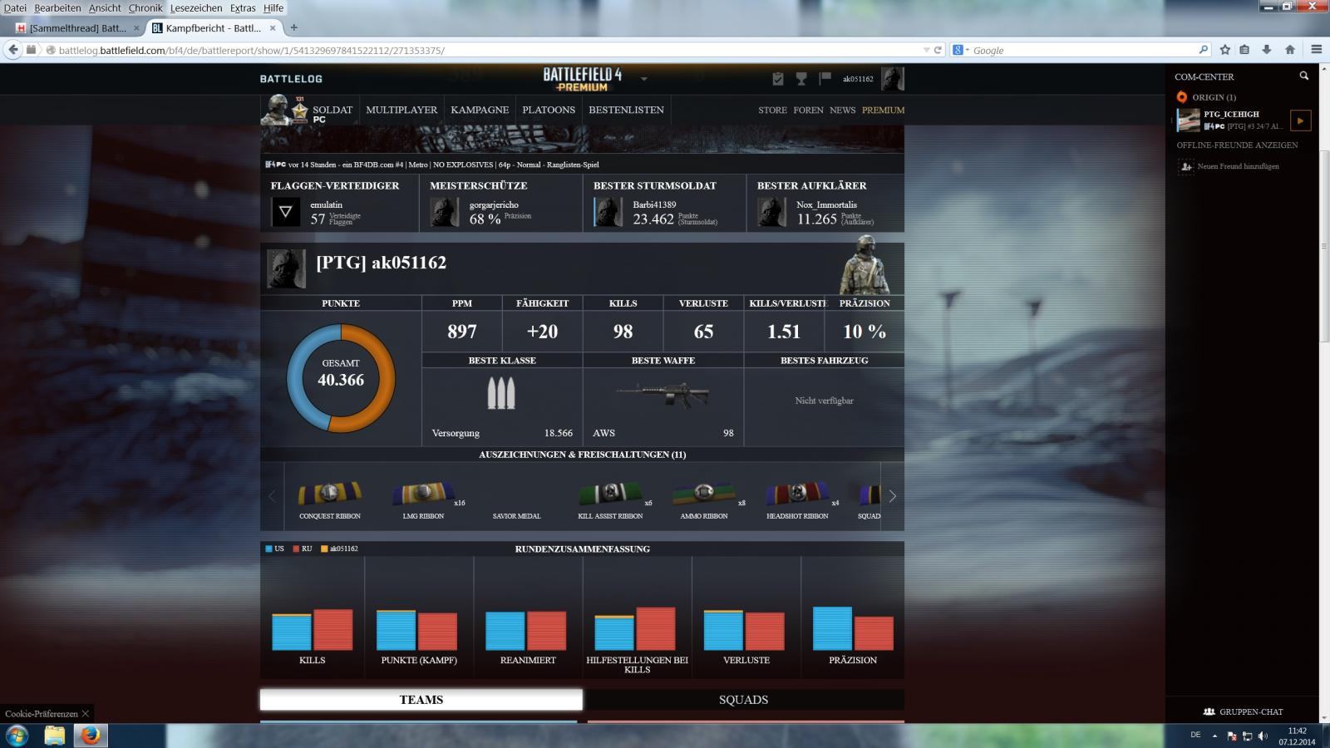Select the TEAMS tab
Screen dimensions: 1330x748
coord(421,700)
